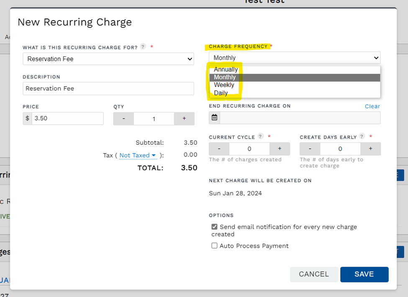
Task: Open the calendar picker for End Recurring Charge
Action: pos(214,118)
